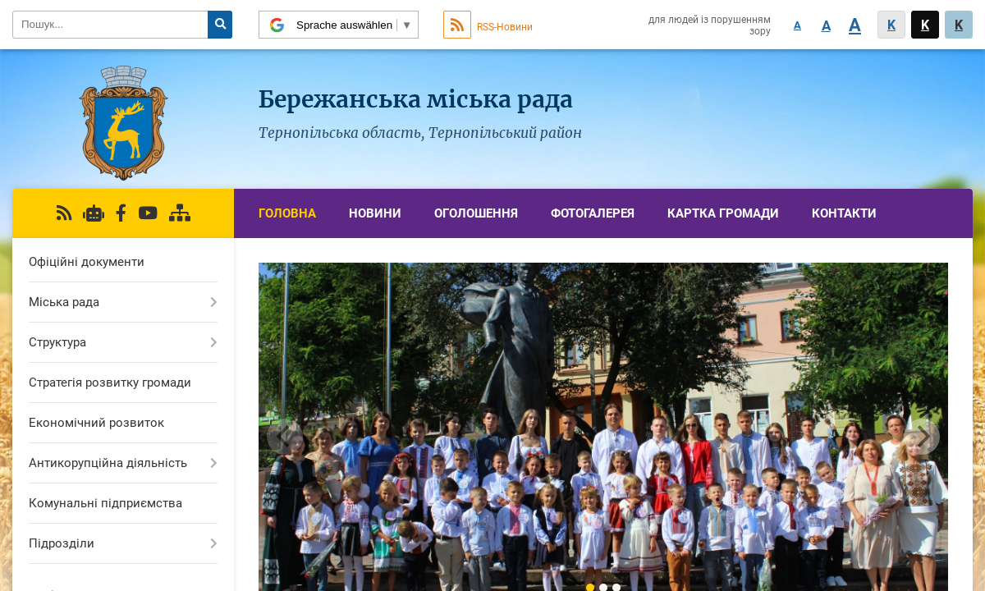
Task: Click the RSS-Новини text link
Action: (x=505, y=27)
